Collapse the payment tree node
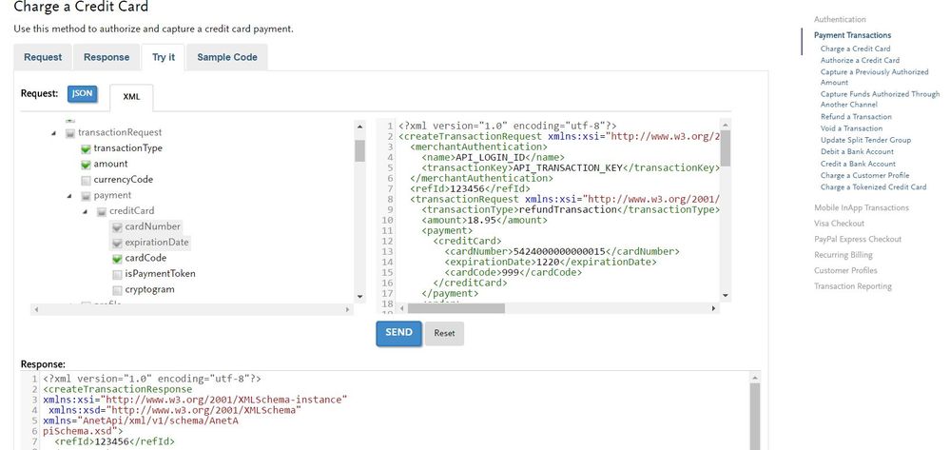The image size is (950, 450). pos(70,195)
